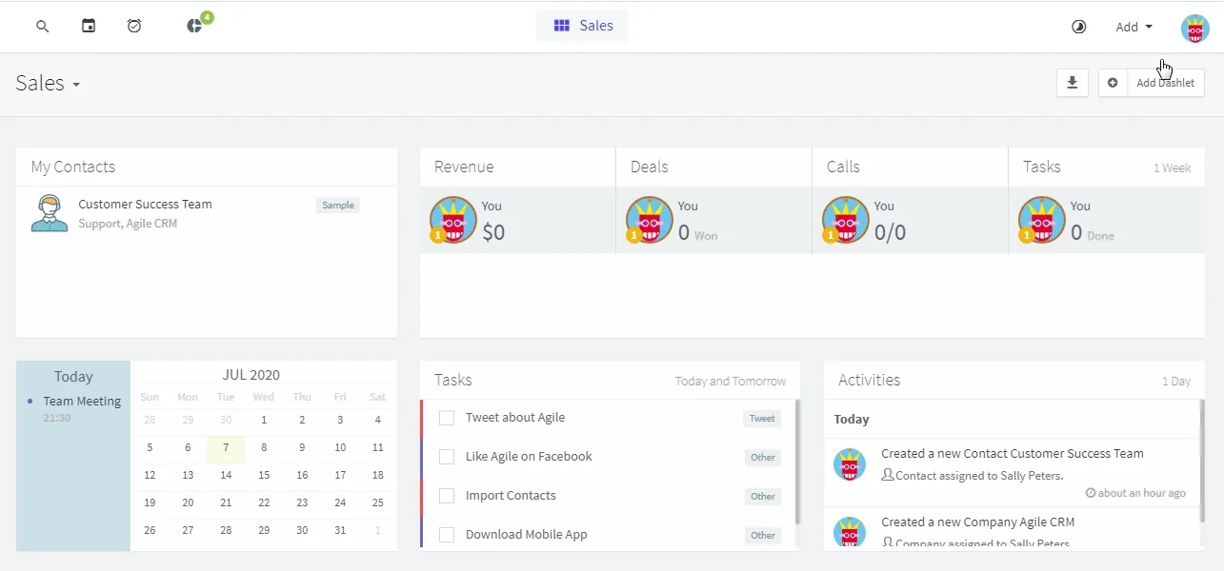Check the Like Agile on Facebook task
The image size is (1224, 571).
(x=446, y=457)
